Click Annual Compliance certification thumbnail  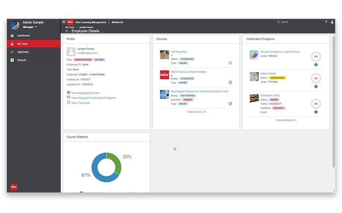(254, 55)
